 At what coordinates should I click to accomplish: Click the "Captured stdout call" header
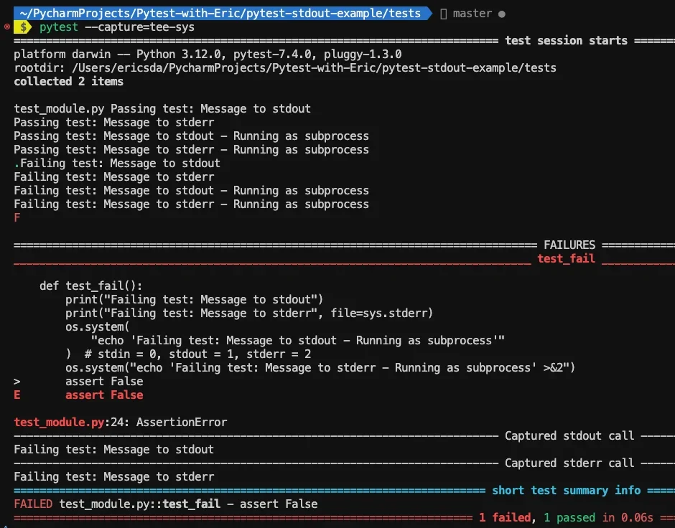click(x=569, y=435)
